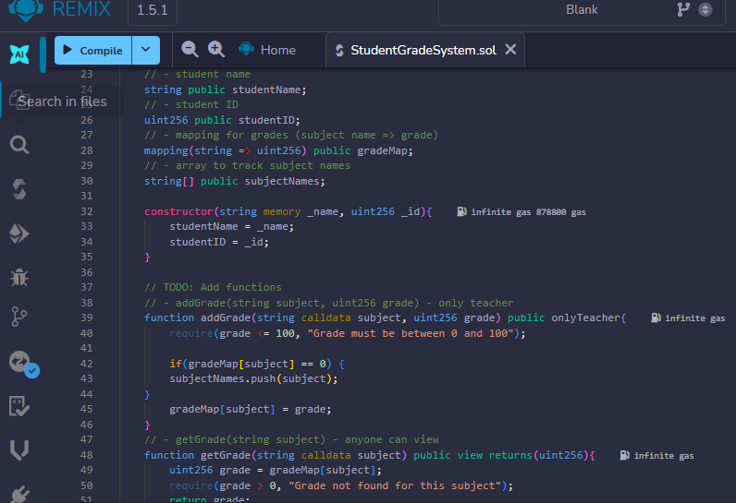Viewport: 736px width, 503px height.
Task: Open the Plugin manager plug icon
Action: click(x=19, y=494)
